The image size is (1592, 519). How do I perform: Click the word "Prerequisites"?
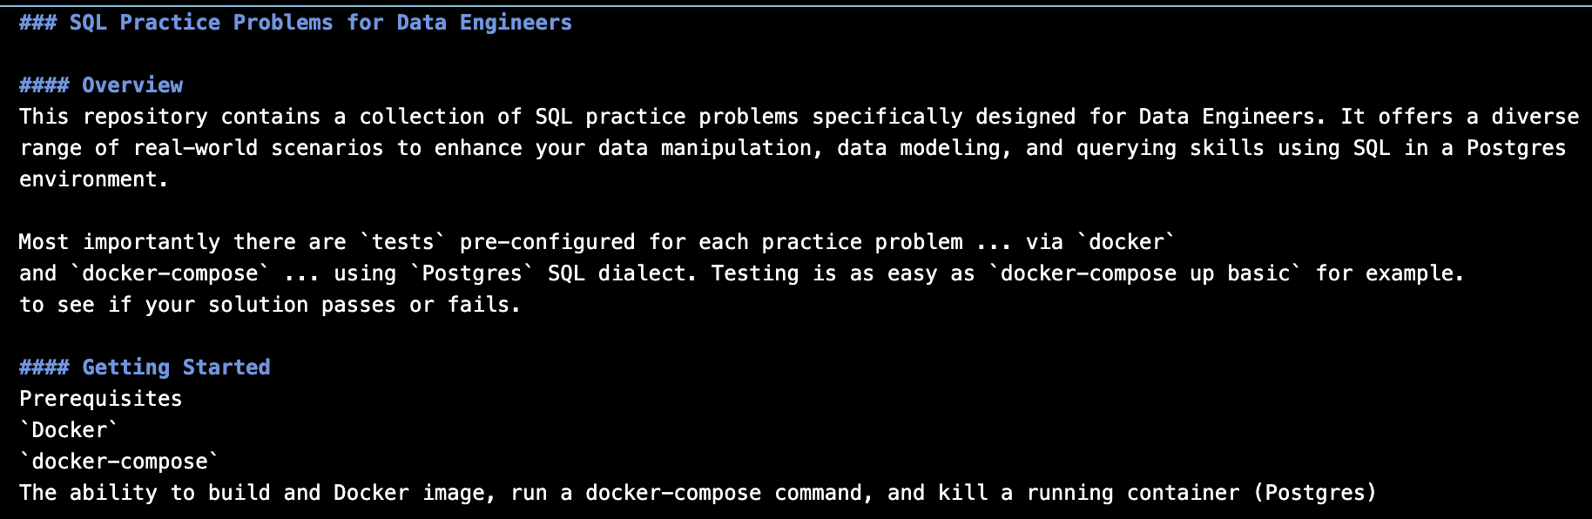(100, 399)
